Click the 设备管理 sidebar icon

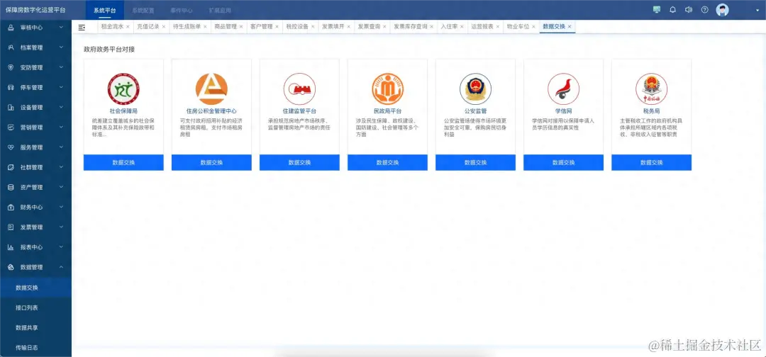(x=10, y=108)
